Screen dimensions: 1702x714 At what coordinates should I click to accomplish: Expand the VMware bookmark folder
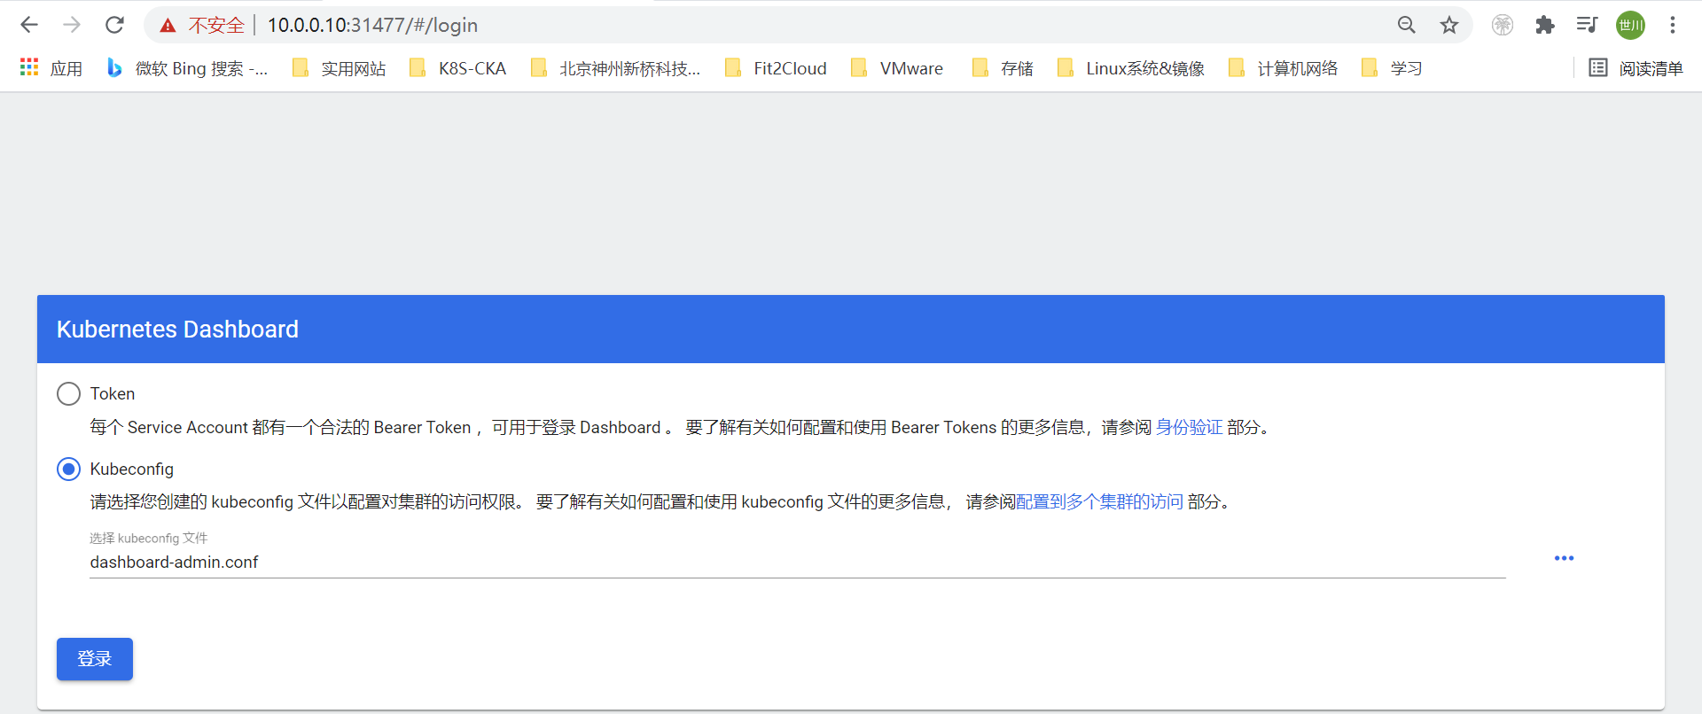[897, 68]
